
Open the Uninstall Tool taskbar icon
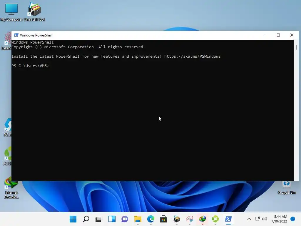coord(177,219)
